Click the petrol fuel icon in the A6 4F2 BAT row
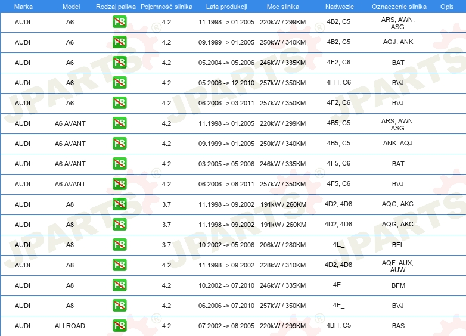466x336 pixels. (x=119, y=63)
